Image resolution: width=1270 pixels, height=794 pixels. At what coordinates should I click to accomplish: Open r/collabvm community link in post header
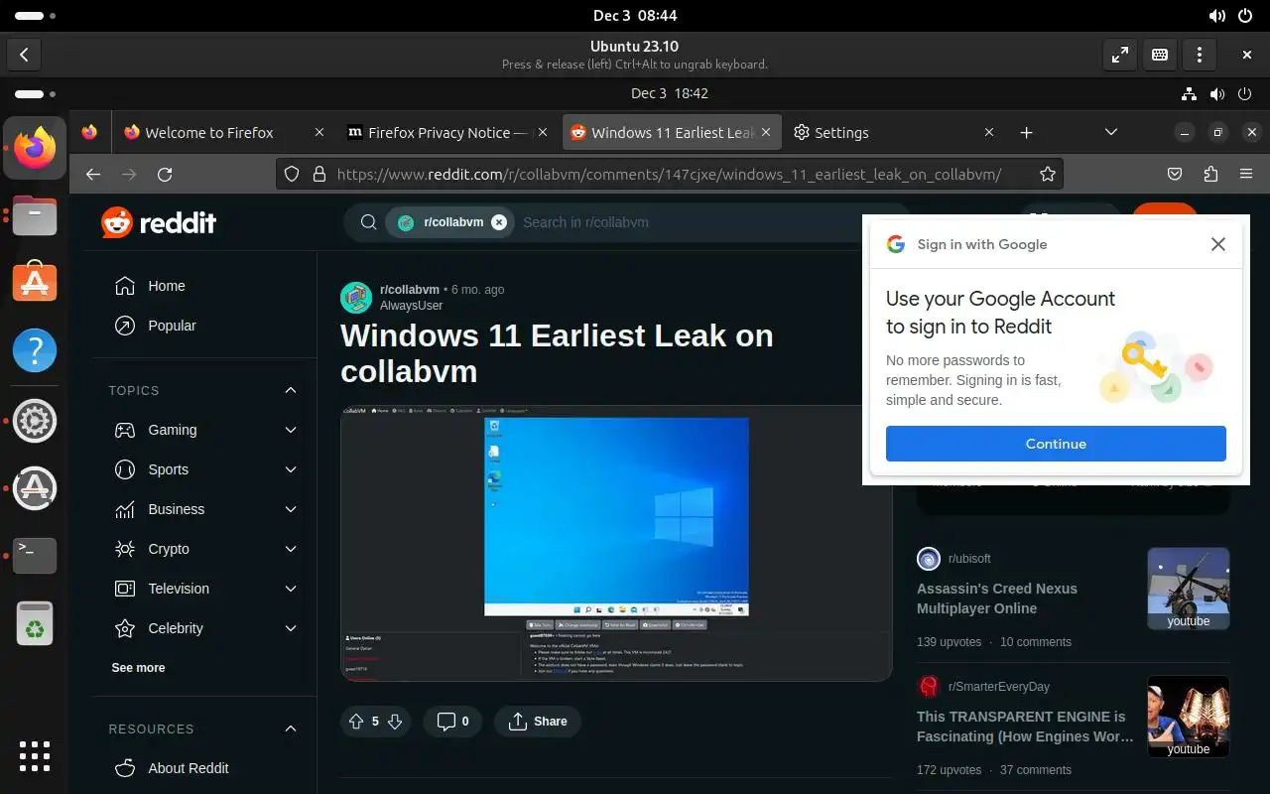[x=410, y=290]
